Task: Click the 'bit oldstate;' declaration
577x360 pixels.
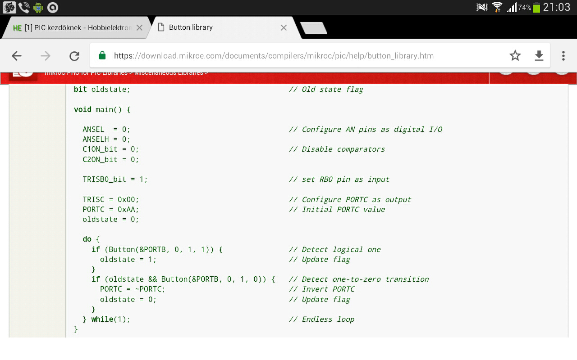Action: [102, 89]
